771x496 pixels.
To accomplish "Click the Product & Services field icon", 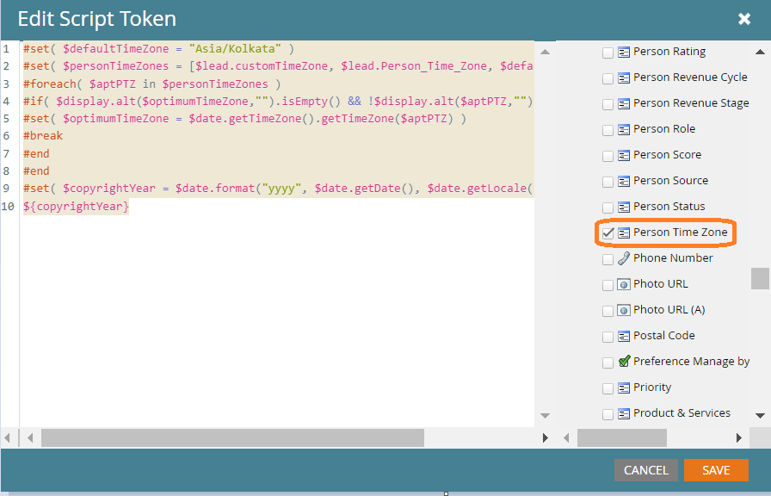I will point(622,412).
